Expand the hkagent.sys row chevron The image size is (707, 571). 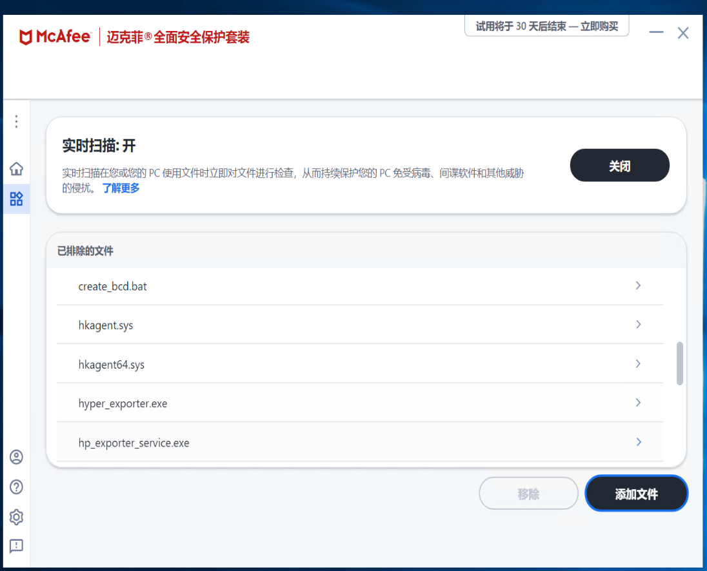638,324
